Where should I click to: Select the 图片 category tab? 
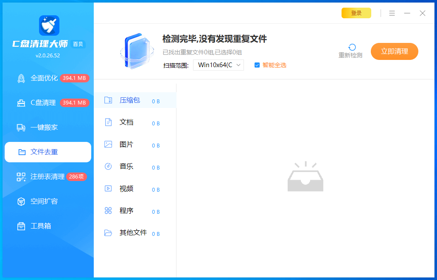point(135,144)
